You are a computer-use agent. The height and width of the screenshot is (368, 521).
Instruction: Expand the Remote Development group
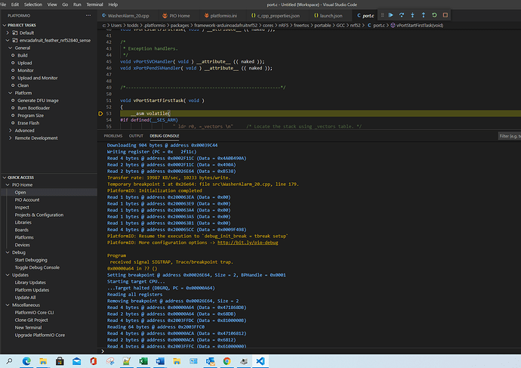pyautogui.click(x=11, y=138)
